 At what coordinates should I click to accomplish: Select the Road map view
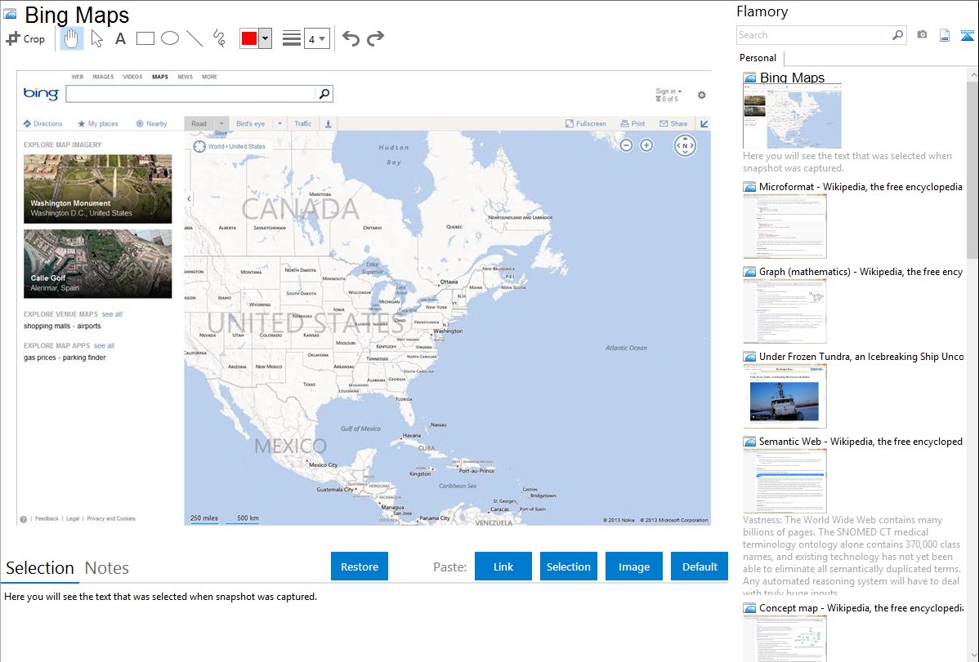[199, 123]
